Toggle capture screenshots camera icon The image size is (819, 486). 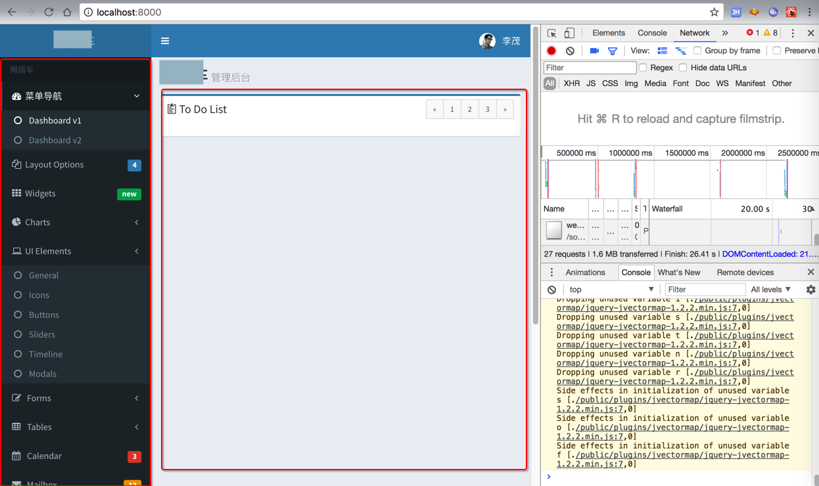[x=594, y=51]
